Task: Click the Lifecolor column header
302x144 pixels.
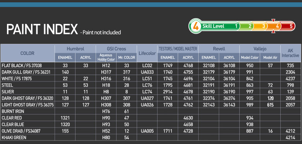Action: coord(147,53)
